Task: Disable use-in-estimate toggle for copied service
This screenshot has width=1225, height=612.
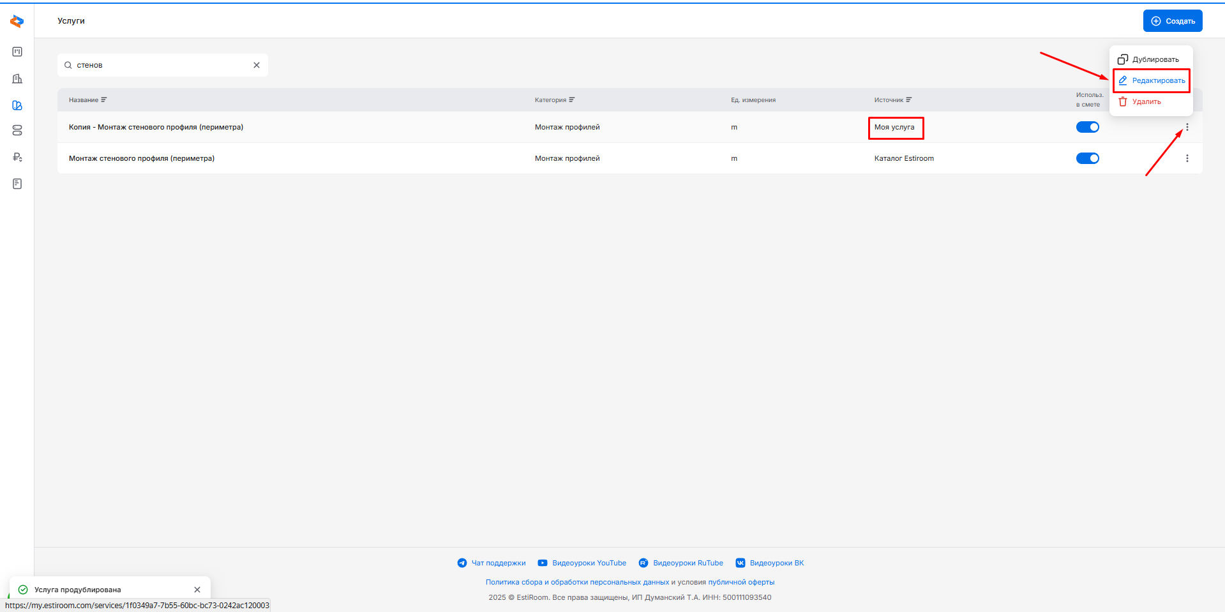Action: (1087, 127)
